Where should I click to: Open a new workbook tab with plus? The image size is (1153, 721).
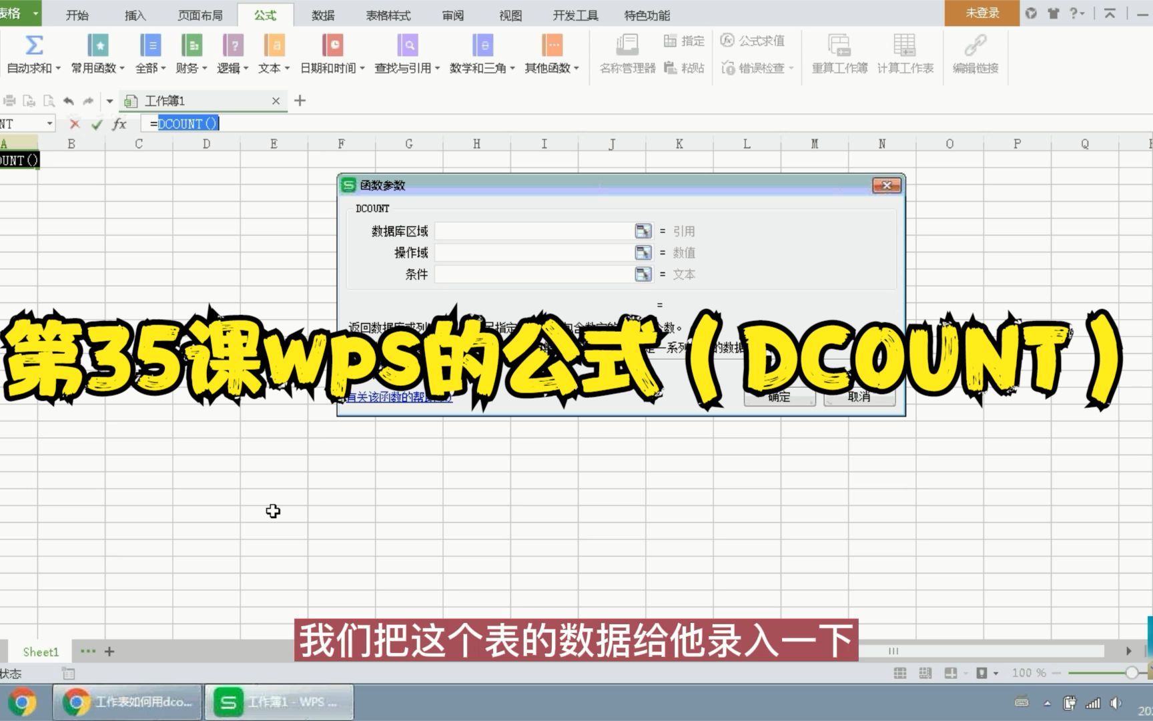[x=300, y=101]
